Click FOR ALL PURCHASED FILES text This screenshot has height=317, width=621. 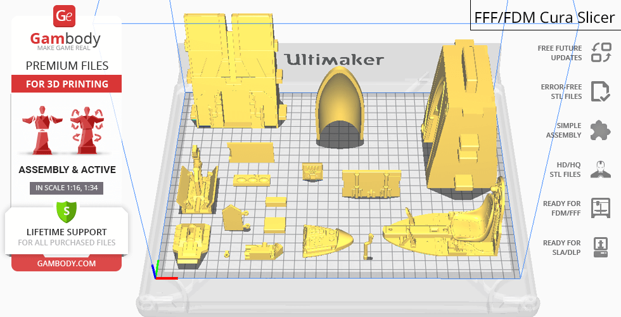coord(67,242)
